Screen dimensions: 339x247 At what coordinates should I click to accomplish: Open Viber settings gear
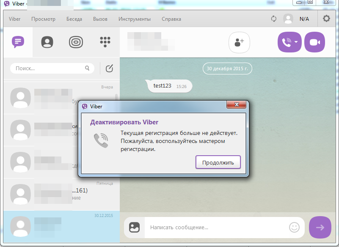click(325, 19)
